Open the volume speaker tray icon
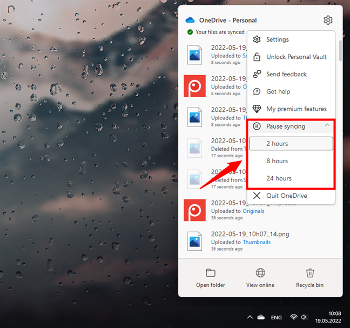Image resolution: width=350 pixels, height=328 pixels. click(x=305, y=317)
